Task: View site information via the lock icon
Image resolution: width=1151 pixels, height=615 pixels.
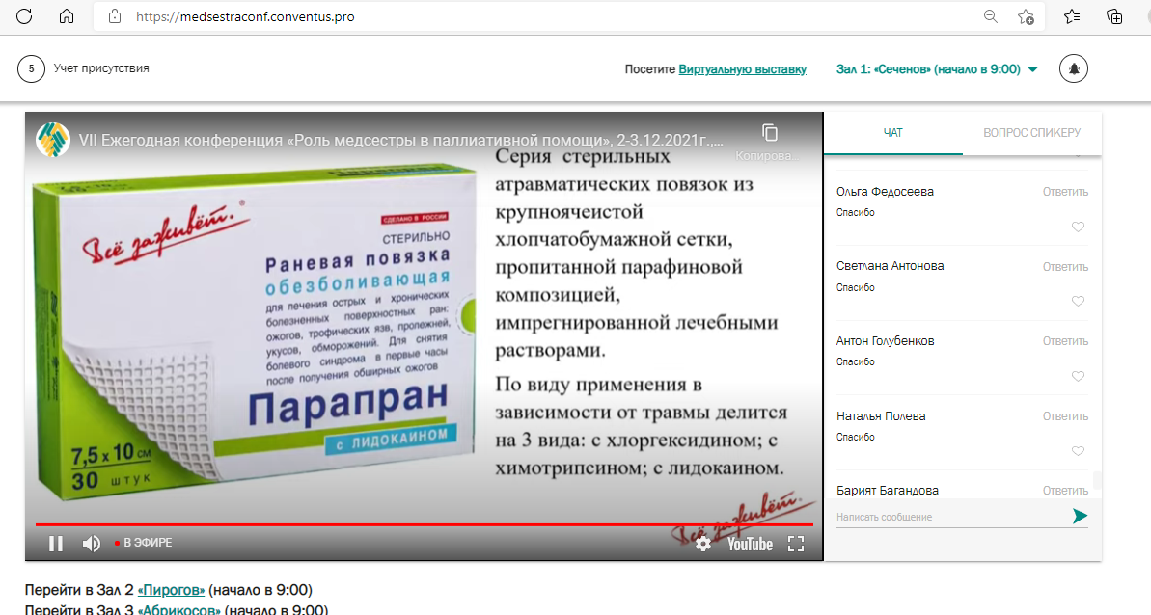Action: 115,16
